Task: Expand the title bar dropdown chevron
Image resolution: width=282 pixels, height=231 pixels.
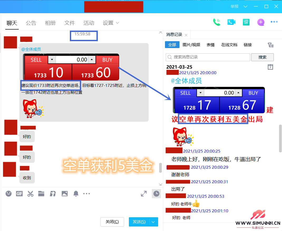Action: tap(245, 6)
